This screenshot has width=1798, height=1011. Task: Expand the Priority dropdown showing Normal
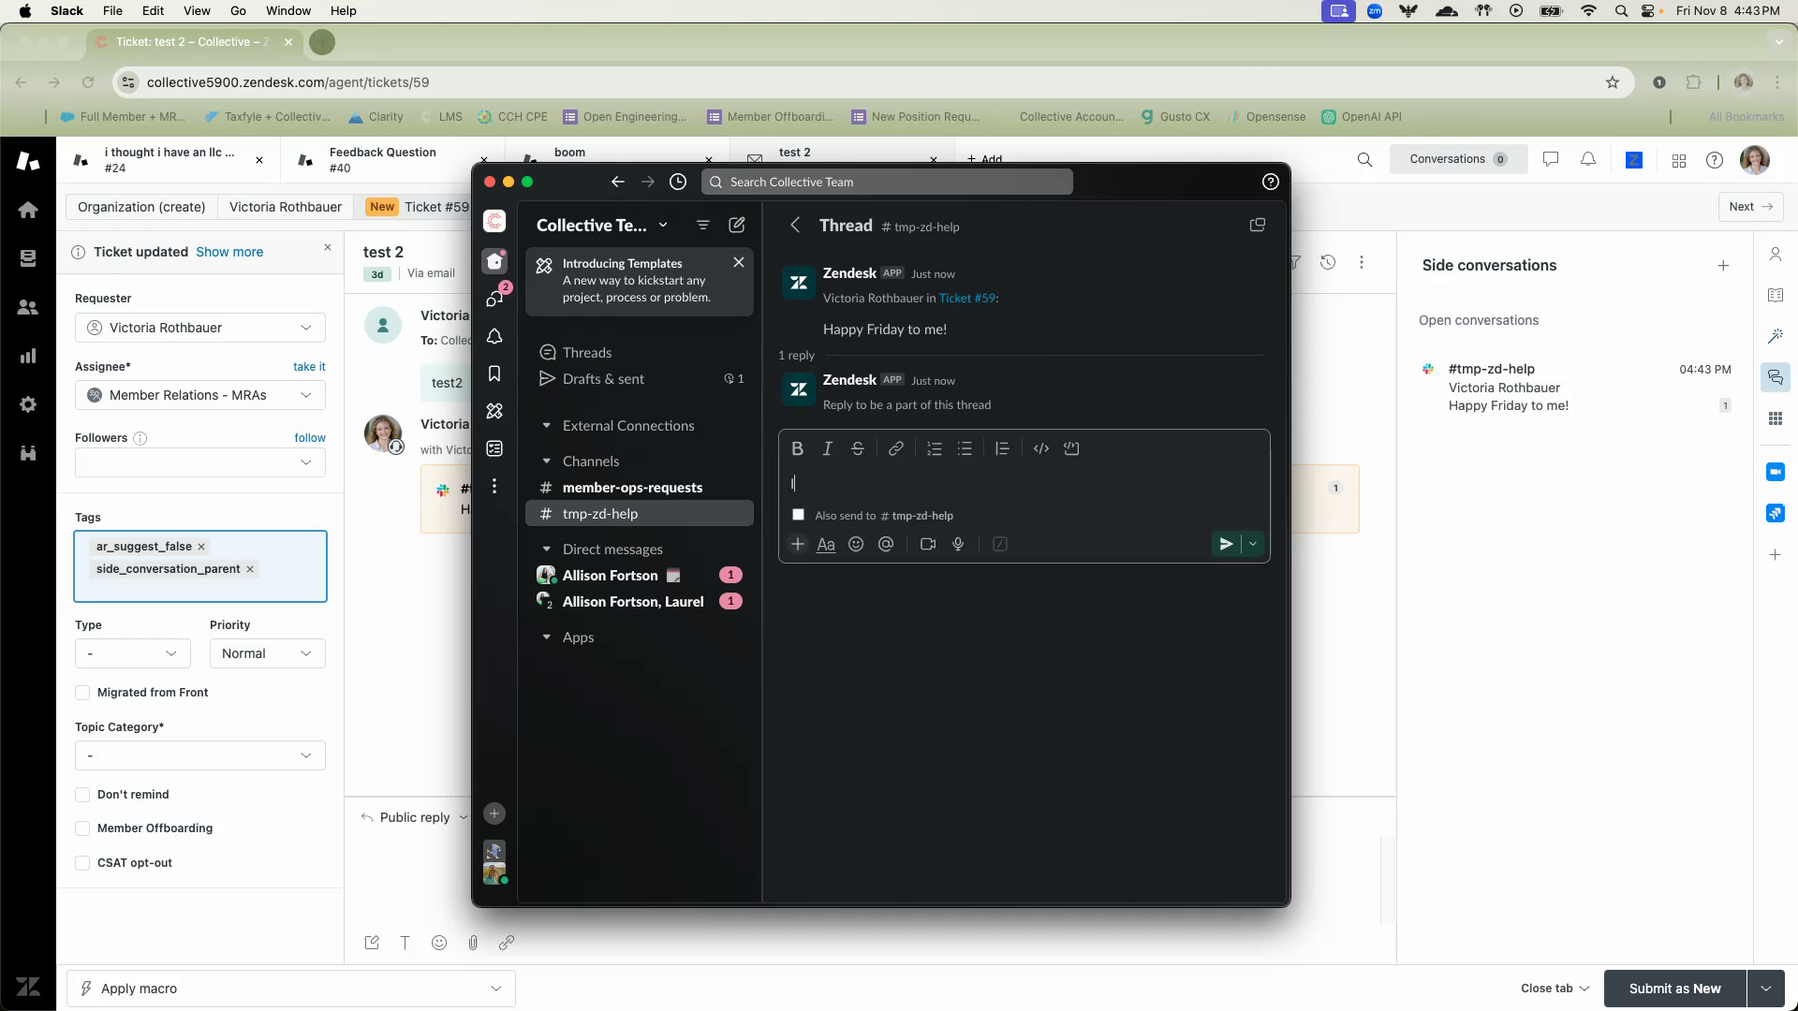267,653
